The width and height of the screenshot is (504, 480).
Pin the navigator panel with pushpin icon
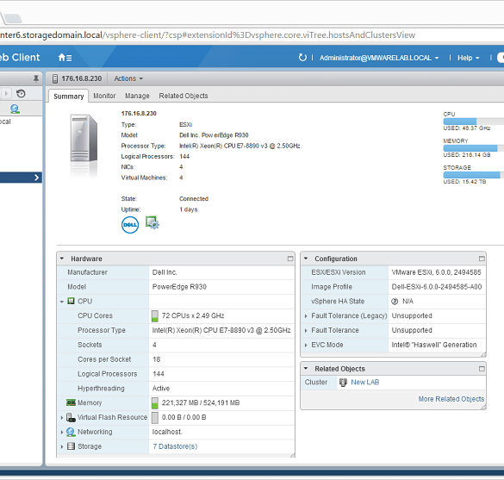point(36,78)
